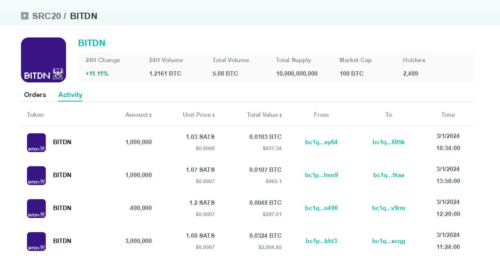Click the 100 BTC market cap value

(x=351, y=74)
